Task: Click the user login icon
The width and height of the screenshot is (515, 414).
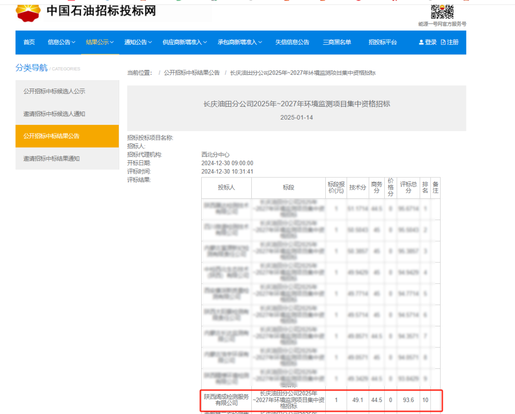Action: 421,42
